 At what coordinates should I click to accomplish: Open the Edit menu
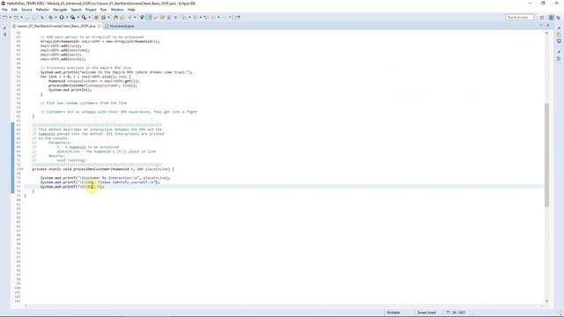click(14, 10)
